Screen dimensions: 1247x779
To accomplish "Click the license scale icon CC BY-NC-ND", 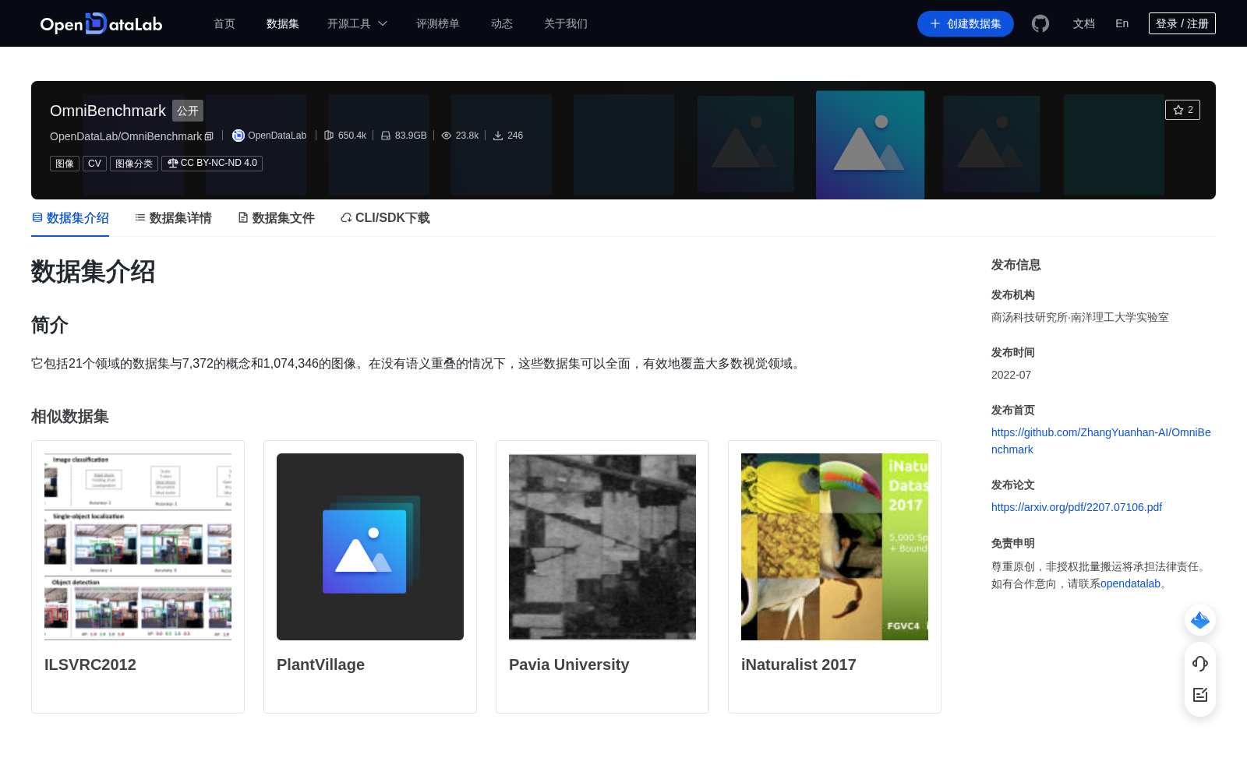I will (x=172, y=164).
